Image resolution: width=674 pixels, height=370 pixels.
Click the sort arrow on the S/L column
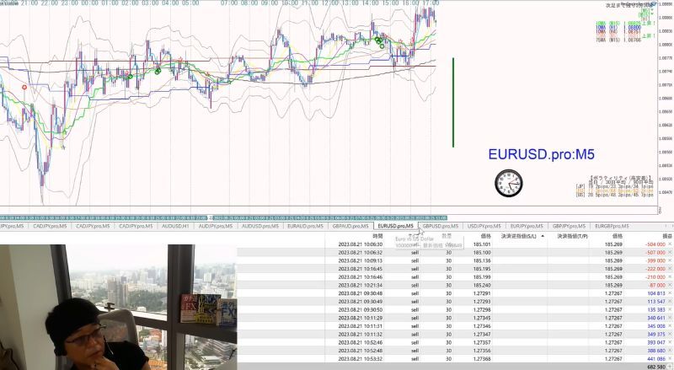coord(543,236)
